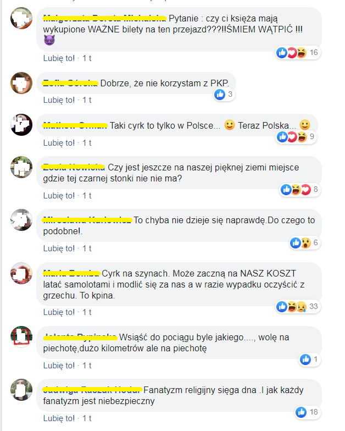Screen dimensions: 345x431
Task: Open the 18 likes on the 'Fanatyzm religijny' comment
Action: click(x=307, y=412)
